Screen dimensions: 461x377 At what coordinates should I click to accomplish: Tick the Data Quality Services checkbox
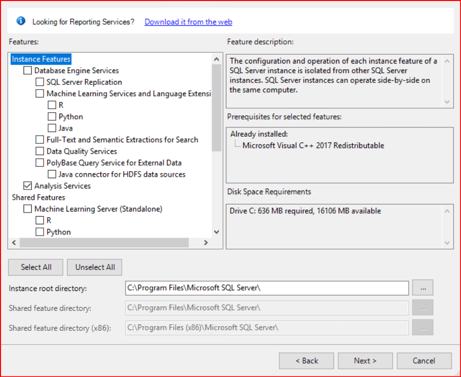tap(40, 151)
